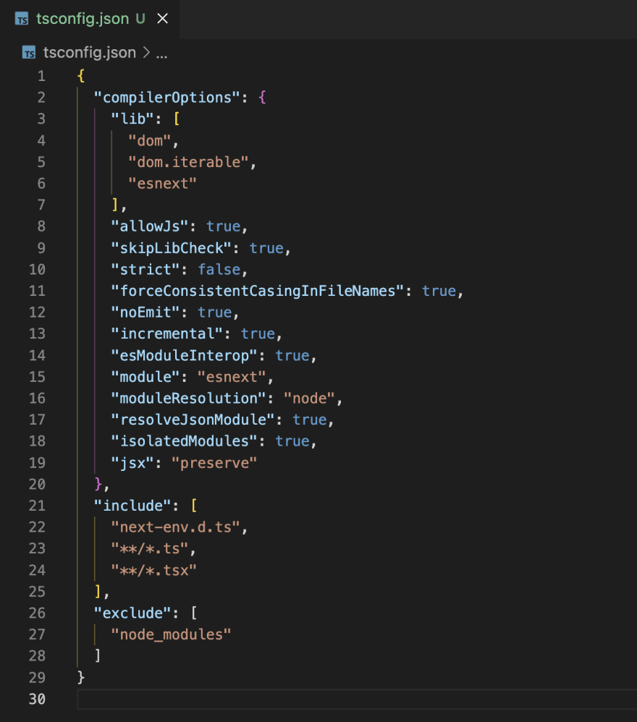The image size is (637, 722).
Task: Click the "dom.iterable" string value
Action: coord(189,162)
